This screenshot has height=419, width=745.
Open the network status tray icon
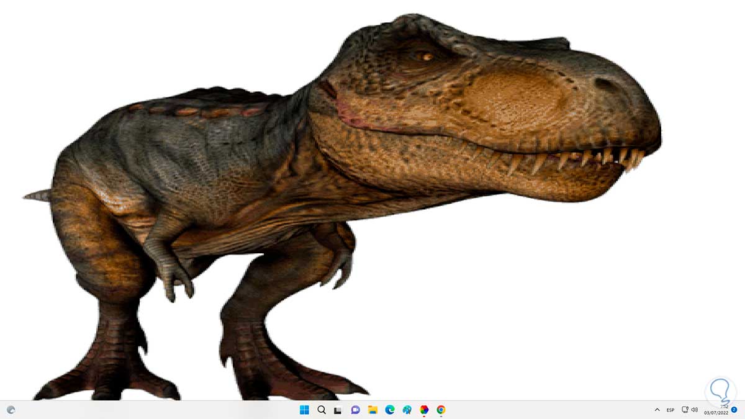(685, 410)
